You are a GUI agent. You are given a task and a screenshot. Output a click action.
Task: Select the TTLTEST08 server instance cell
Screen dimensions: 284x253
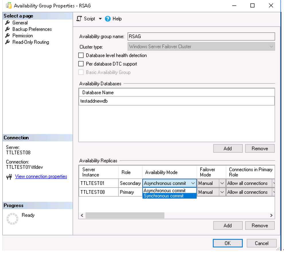[99, 192]
